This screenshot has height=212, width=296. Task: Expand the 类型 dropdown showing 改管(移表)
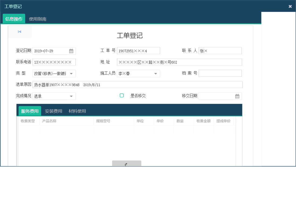click(71, 73)
